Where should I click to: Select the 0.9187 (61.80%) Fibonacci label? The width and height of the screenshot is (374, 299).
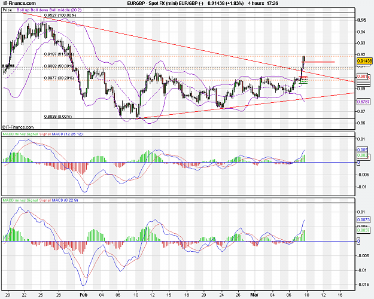pos(59,54)
